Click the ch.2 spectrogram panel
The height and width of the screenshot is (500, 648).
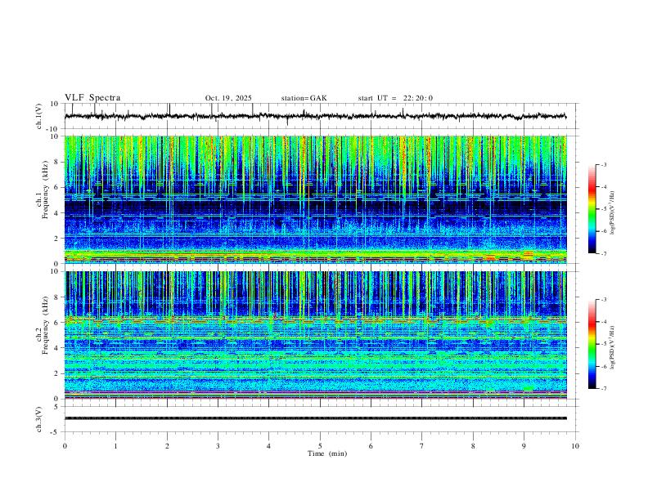click(315, 335)
